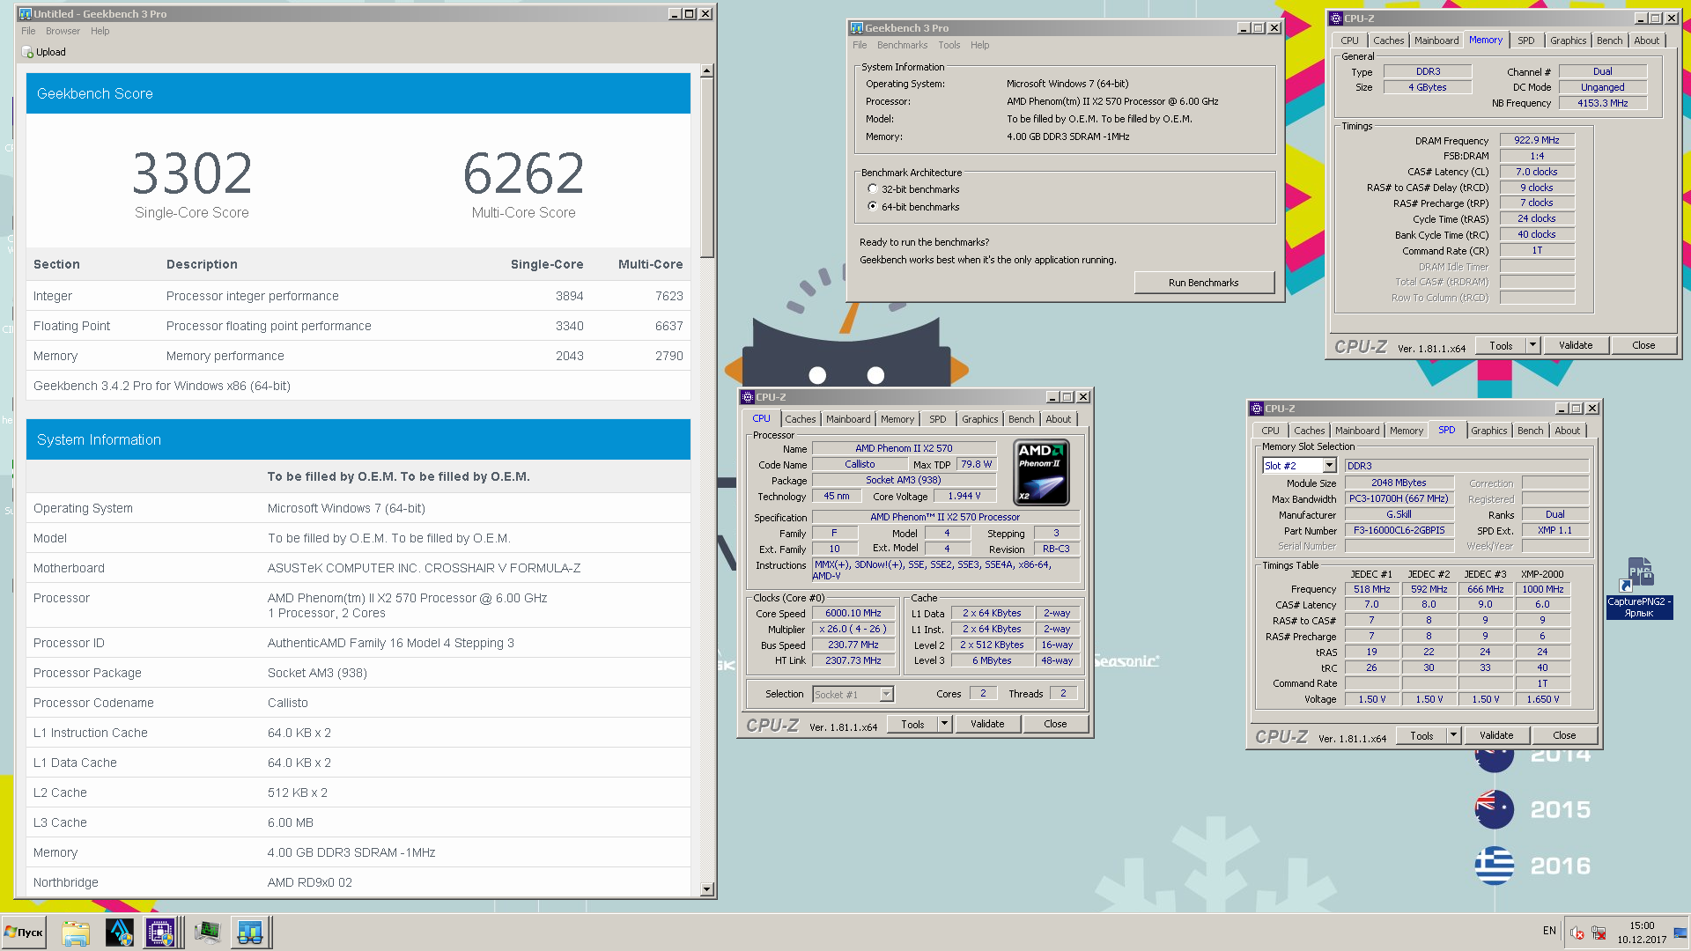This screenshot has width=1691, height=951.
Task: Click the scroll up arrow in the Geekbench results
Action: click(x=706, y=70)
